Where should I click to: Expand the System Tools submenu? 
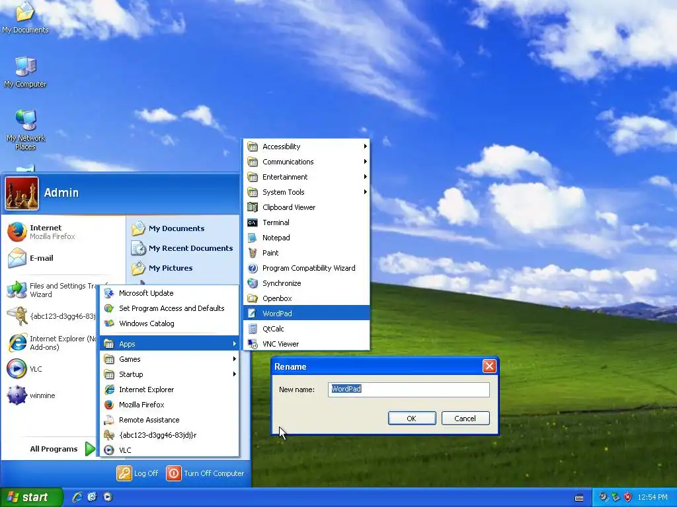[307, 192]
